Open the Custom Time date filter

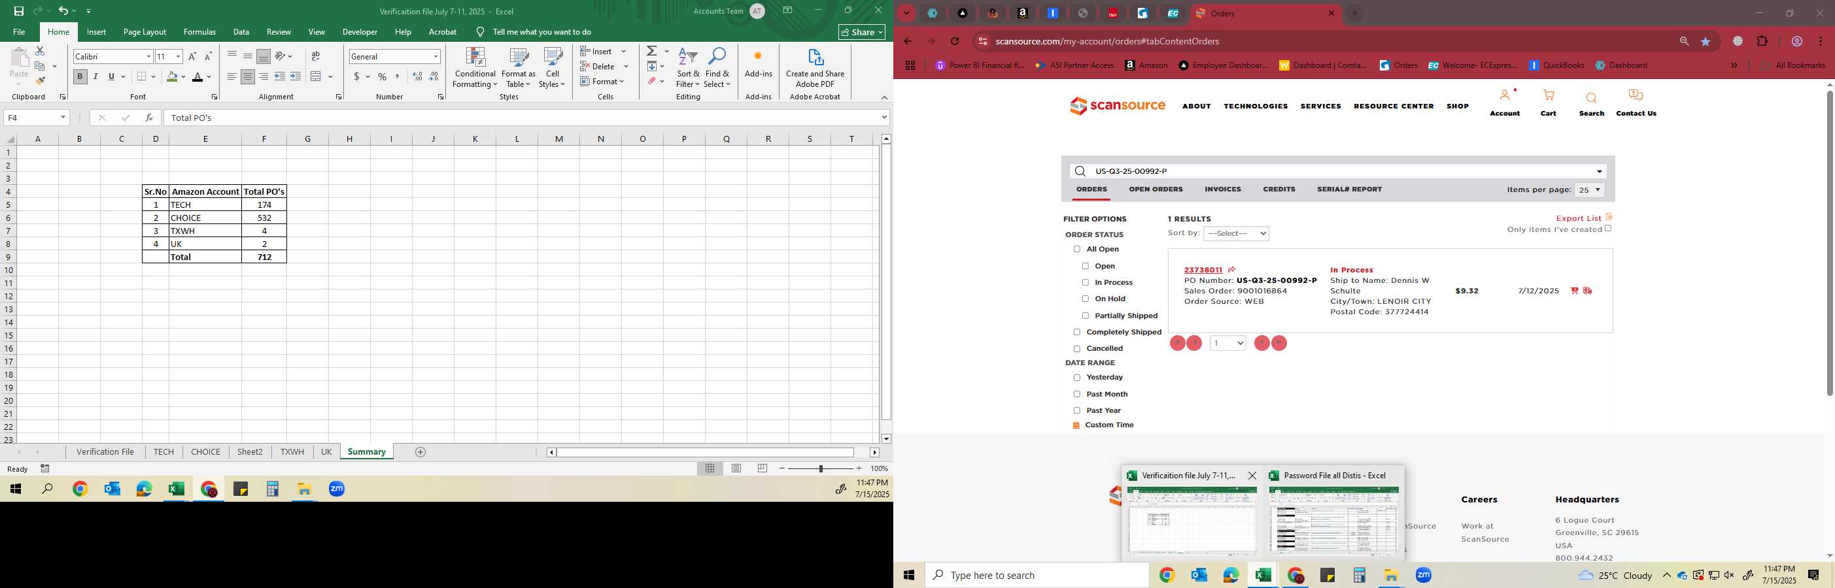pos(1109,425)
